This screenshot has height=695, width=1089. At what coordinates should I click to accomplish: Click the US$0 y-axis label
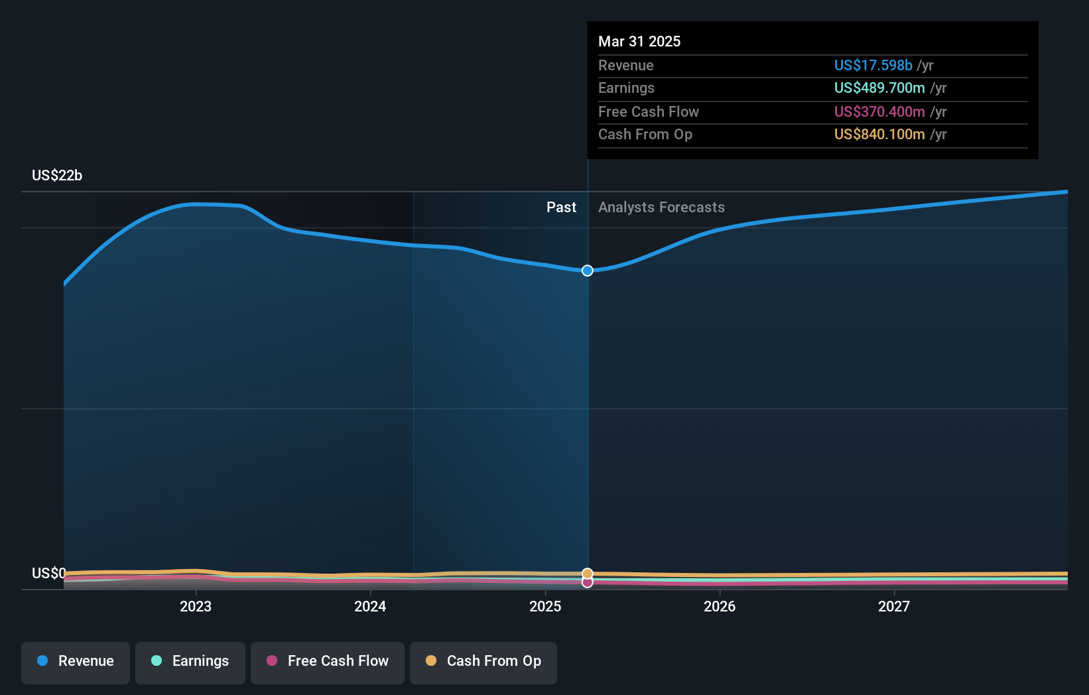pos(49,573)
